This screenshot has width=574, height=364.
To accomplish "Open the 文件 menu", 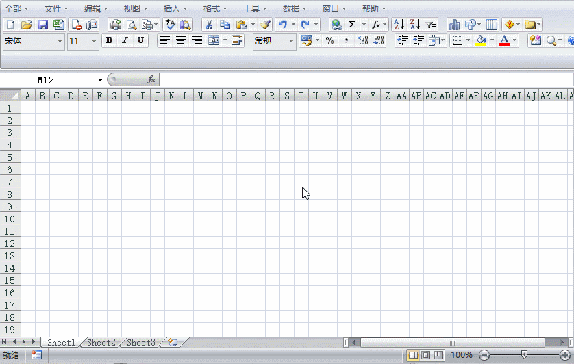I will [x=56, y=8].
